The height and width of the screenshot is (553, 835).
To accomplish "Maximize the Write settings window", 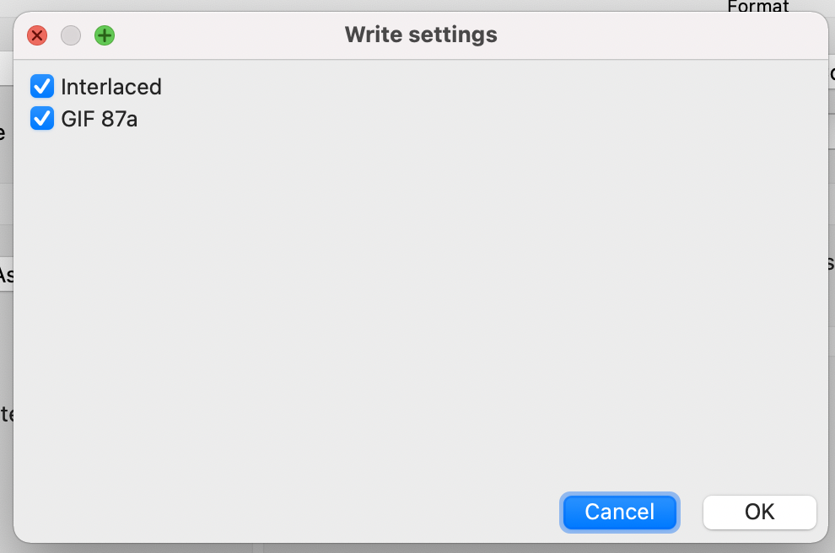I will point(105,35).
